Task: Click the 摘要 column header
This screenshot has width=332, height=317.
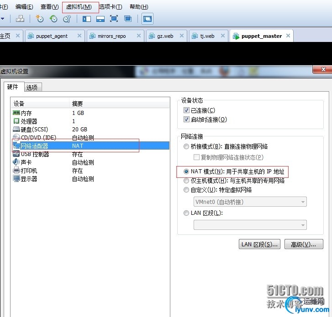Action: pos(119,104)
